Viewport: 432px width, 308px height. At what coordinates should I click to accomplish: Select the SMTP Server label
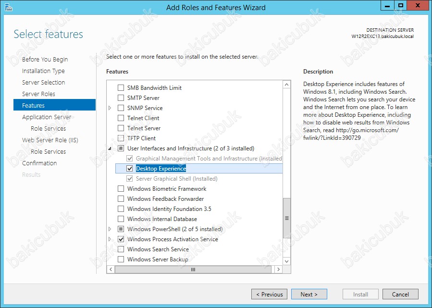tap(143, 98)
